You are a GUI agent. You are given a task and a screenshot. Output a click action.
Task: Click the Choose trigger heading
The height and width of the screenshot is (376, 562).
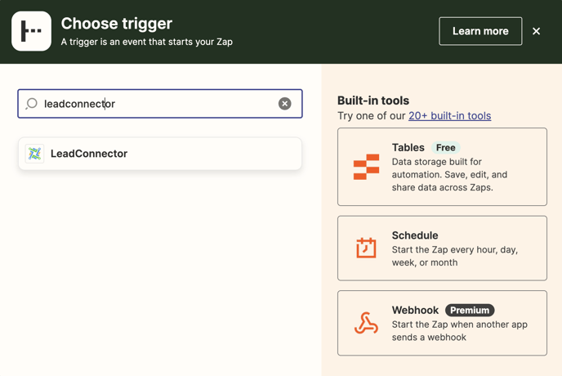point(117,24)
